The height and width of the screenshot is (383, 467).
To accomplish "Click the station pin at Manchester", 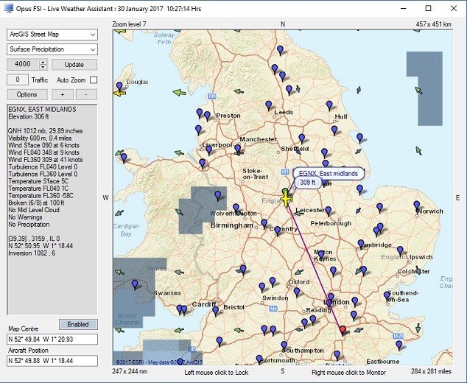I will [x=237, y=148].
